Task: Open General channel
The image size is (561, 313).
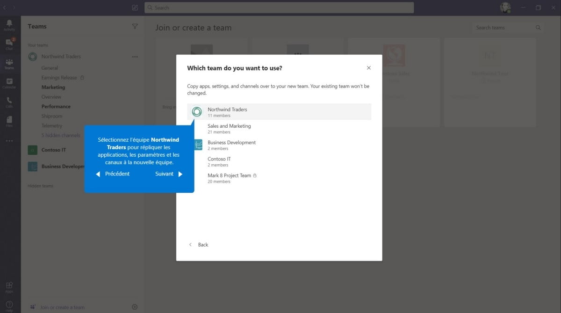Action: point(50,68)
